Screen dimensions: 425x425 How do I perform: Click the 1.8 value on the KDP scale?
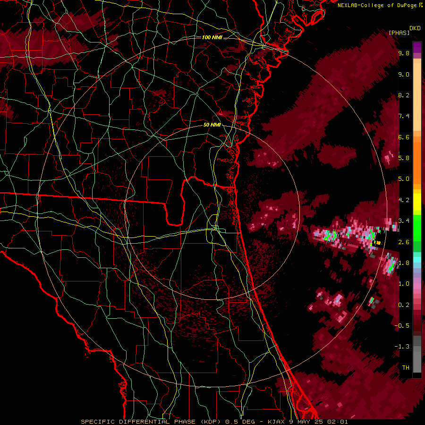click(404, 263)
